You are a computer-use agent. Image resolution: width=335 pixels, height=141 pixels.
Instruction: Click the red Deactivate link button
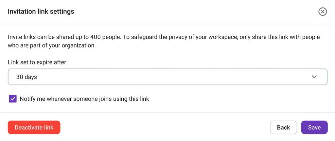[x=34, y=127]
